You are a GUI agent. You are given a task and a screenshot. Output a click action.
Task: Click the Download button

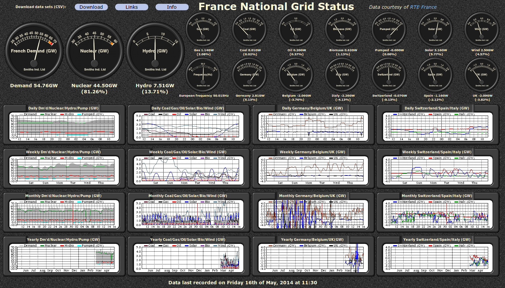click(91, 7)
